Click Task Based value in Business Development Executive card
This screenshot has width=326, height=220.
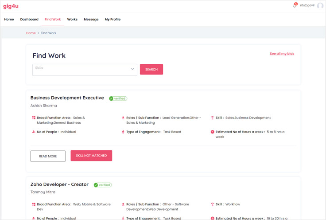(x=172, y=132)
